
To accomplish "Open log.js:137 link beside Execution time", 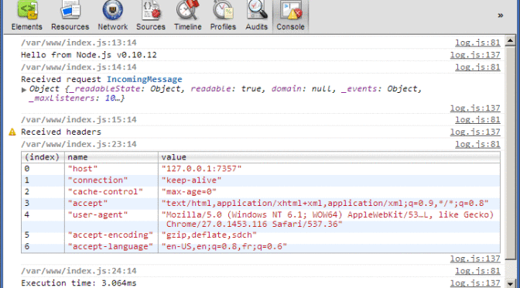I will tap(475, 283).
